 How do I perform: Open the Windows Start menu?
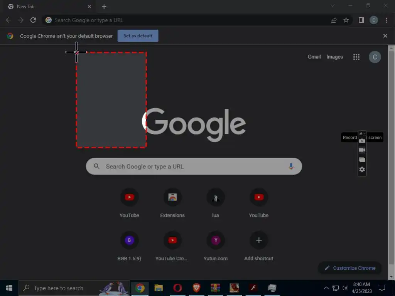(9, 288)
